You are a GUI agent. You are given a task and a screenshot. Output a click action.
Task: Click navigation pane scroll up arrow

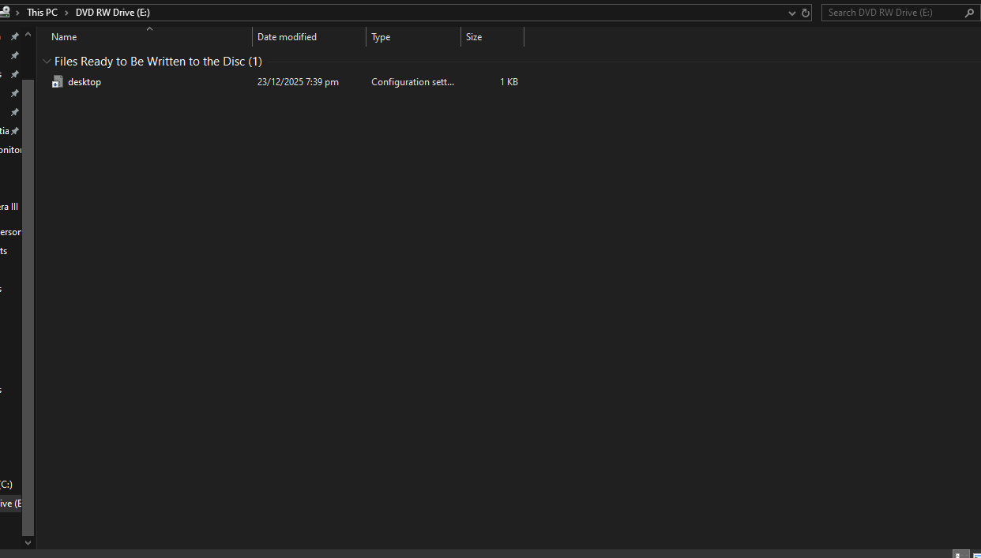tap(28, 35)
